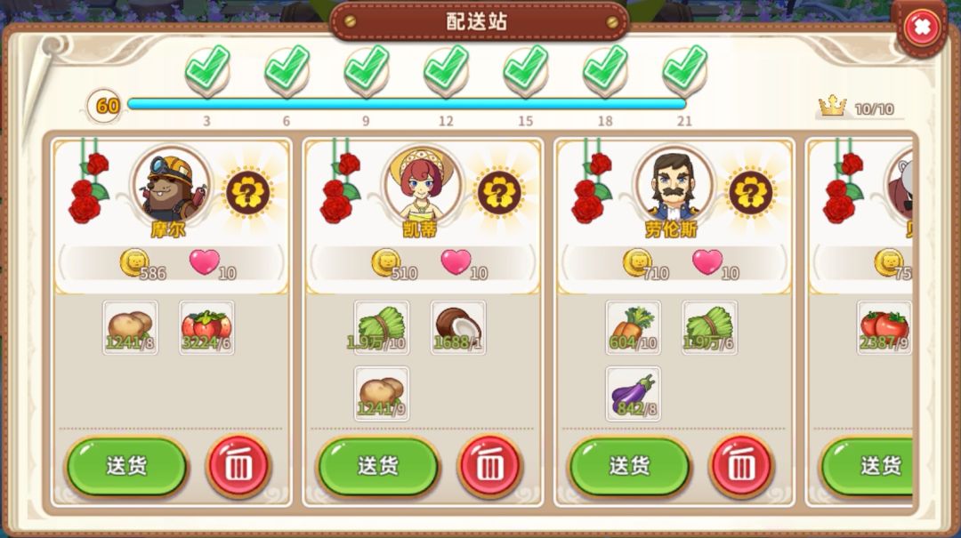Deliver 劳伦斯's order with 送货 button
This screenshot has height=538, width=961.
pos(629,466)
